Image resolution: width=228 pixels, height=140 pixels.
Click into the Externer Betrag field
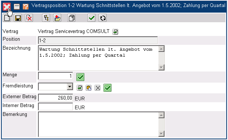click(x=55, y=98)
